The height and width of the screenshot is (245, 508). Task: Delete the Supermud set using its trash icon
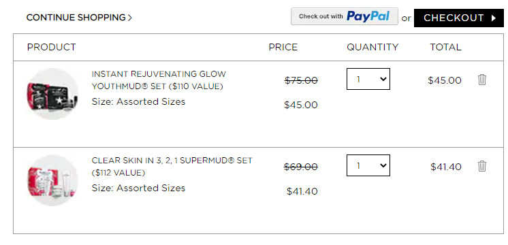coord(482,166)
